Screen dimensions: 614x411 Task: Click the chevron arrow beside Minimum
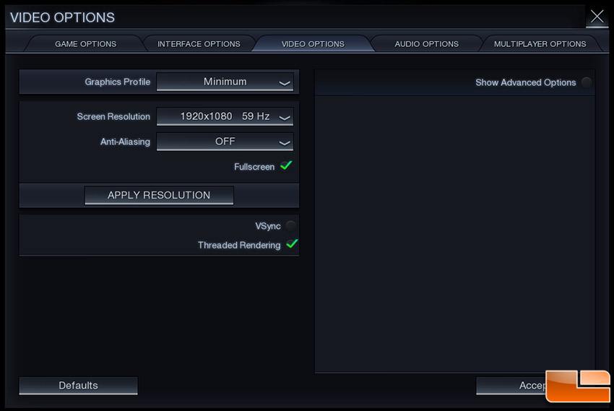[x=285, y=83]
